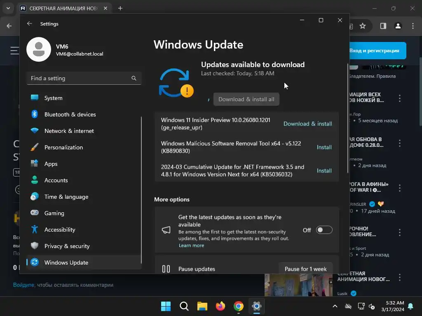Open options for 5 месяцев назад video

click(400, 98)
